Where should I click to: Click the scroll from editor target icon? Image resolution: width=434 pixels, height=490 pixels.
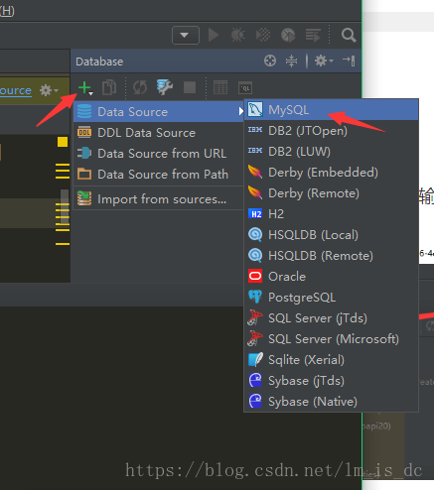pyautogui.click(x=270, y=61)
